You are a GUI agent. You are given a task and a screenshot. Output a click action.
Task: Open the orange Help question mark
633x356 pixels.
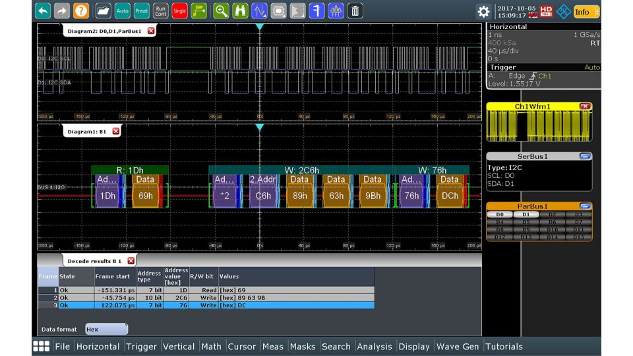(x=80, y=11)
